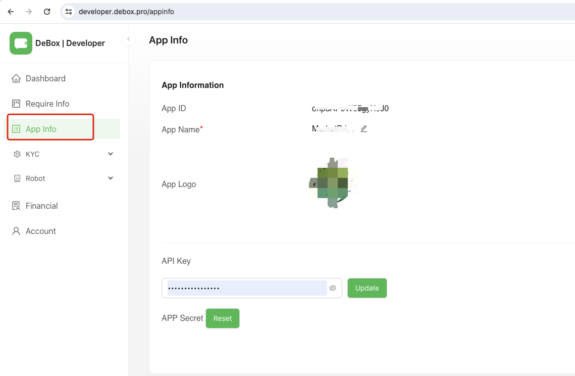Show the API Key via eye icon
The image size is (575, 376).
(333, 288)
